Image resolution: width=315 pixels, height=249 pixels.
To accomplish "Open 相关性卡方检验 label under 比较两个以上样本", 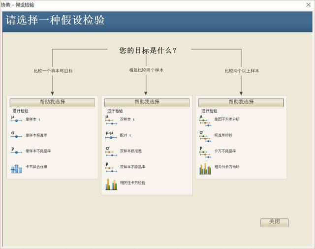I will point(227,167).
